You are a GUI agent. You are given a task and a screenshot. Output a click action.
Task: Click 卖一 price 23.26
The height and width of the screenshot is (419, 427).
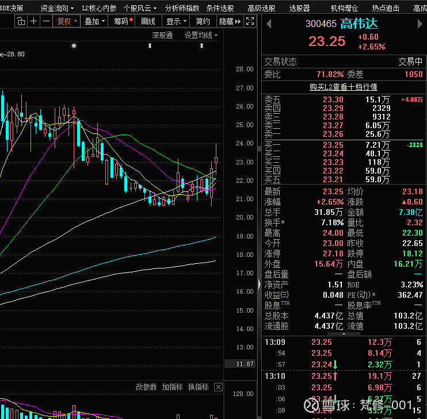pos(333,134)
